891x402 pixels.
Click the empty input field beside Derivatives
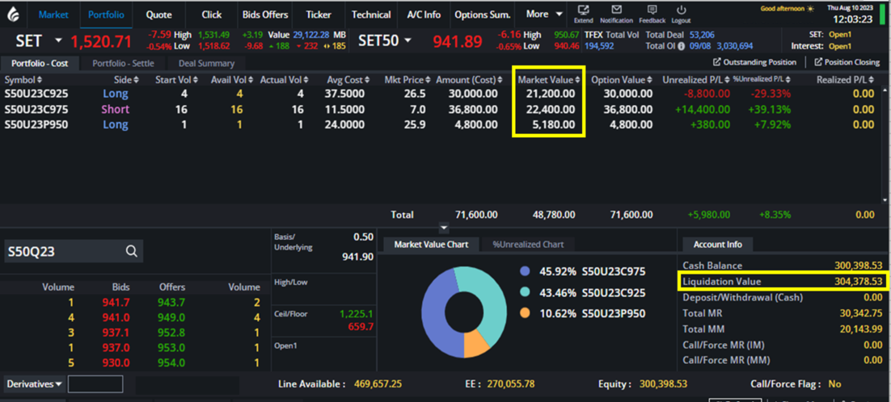coord(95,384)
